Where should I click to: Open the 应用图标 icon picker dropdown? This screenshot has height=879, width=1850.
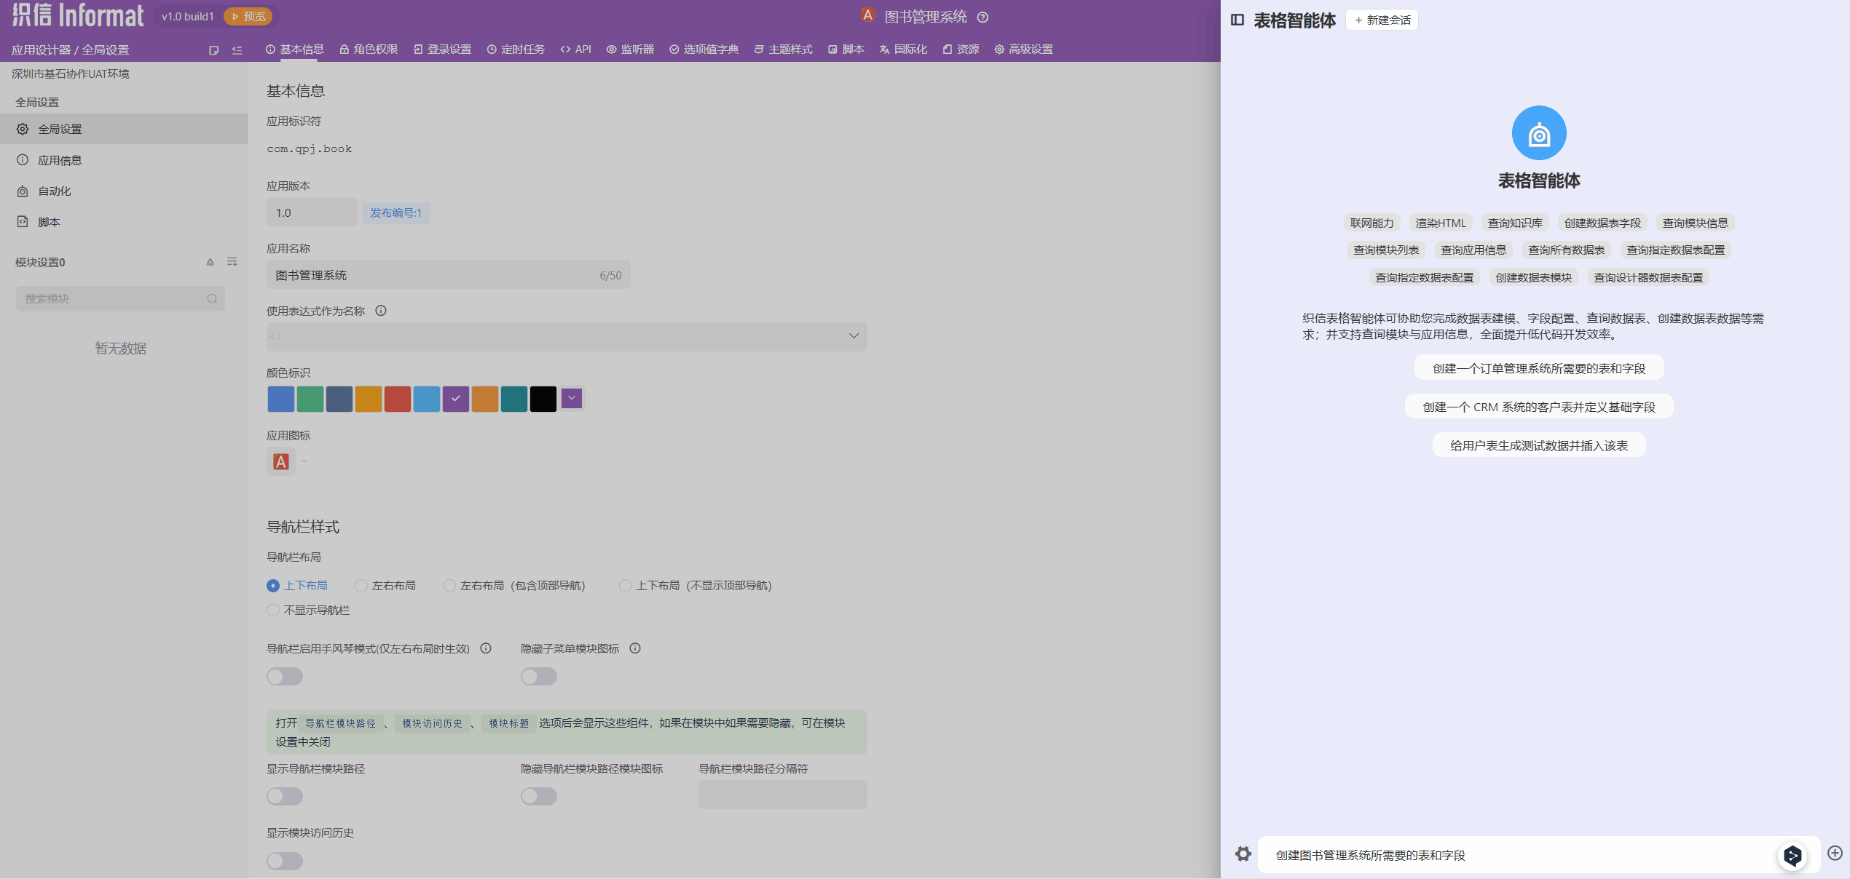pyautogui.click(x=304, y=461)
